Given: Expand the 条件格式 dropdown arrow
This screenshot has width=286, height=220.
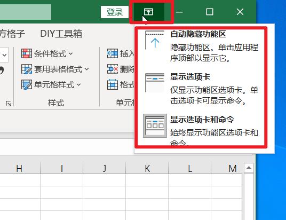Looking at the screenshot, I should click(x=71, y=54).
